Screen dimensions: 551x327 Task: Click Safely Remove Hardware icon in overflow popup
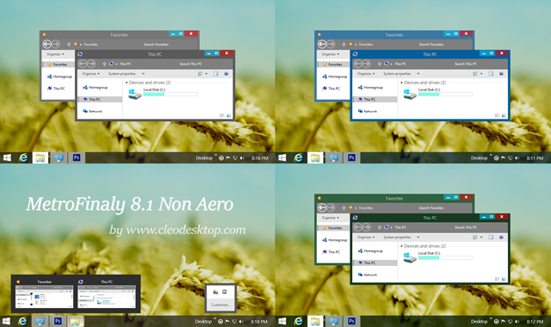(215, 292)
